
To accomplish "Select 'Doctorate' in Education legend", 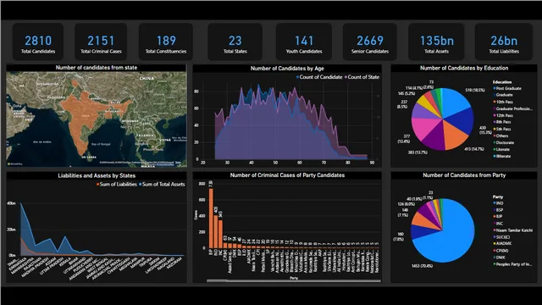I will (503, 142).
